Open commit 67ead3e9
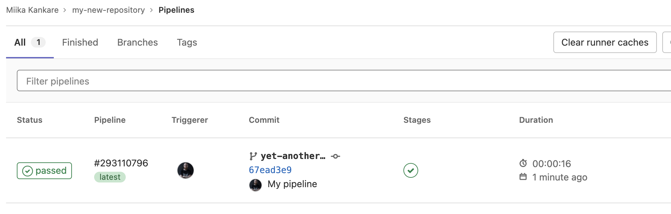 coord(270,170)
